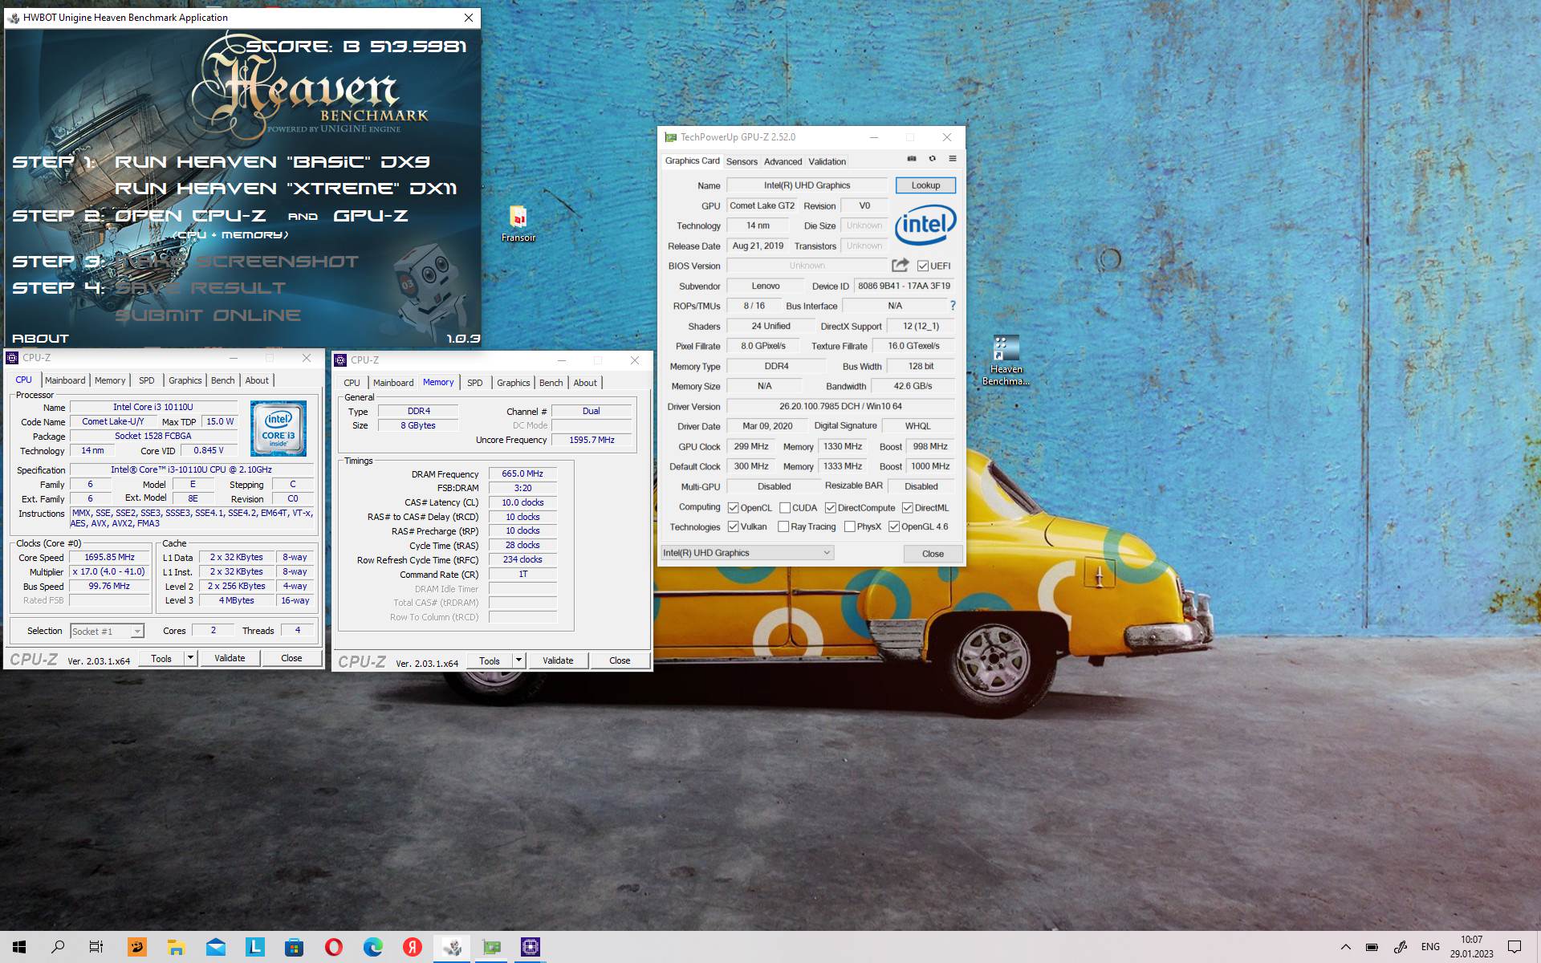This screenshot has width=1541, height=963.
Task: Toggle the UEFI checkbox in GPU-Z
Action: [x=923, y=266]
